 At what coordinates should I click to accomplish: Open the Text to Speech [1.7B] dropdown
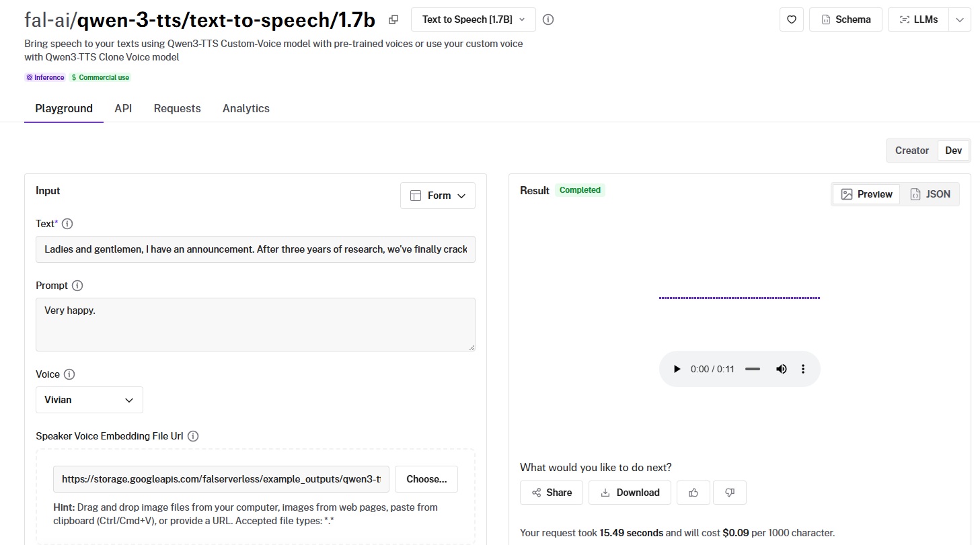coord(473,19)
